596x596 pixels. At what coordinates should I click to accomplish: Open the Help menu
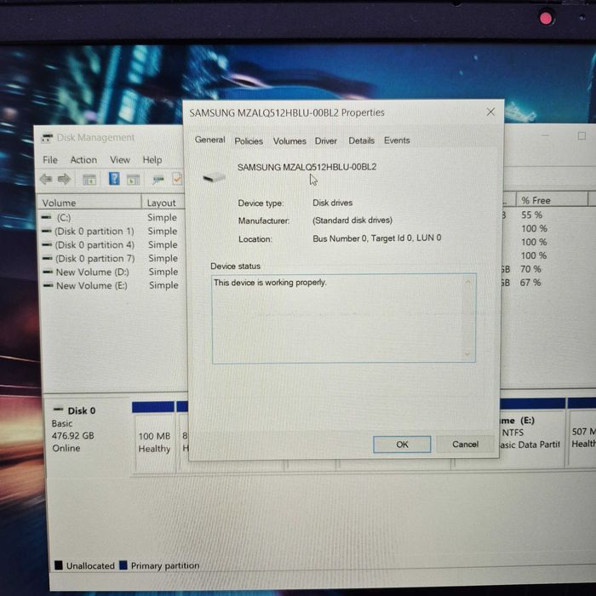click(152, 160)
